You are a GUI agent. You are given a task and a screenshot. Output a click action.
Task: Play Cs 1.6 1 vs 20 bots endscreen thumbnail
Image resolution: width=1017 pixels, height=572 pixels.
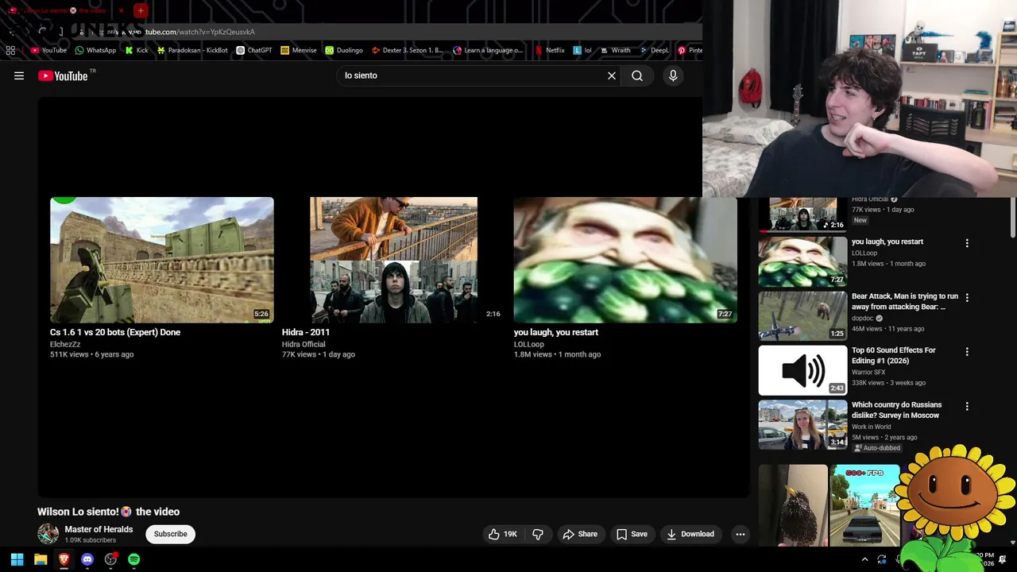coord(162,260)
